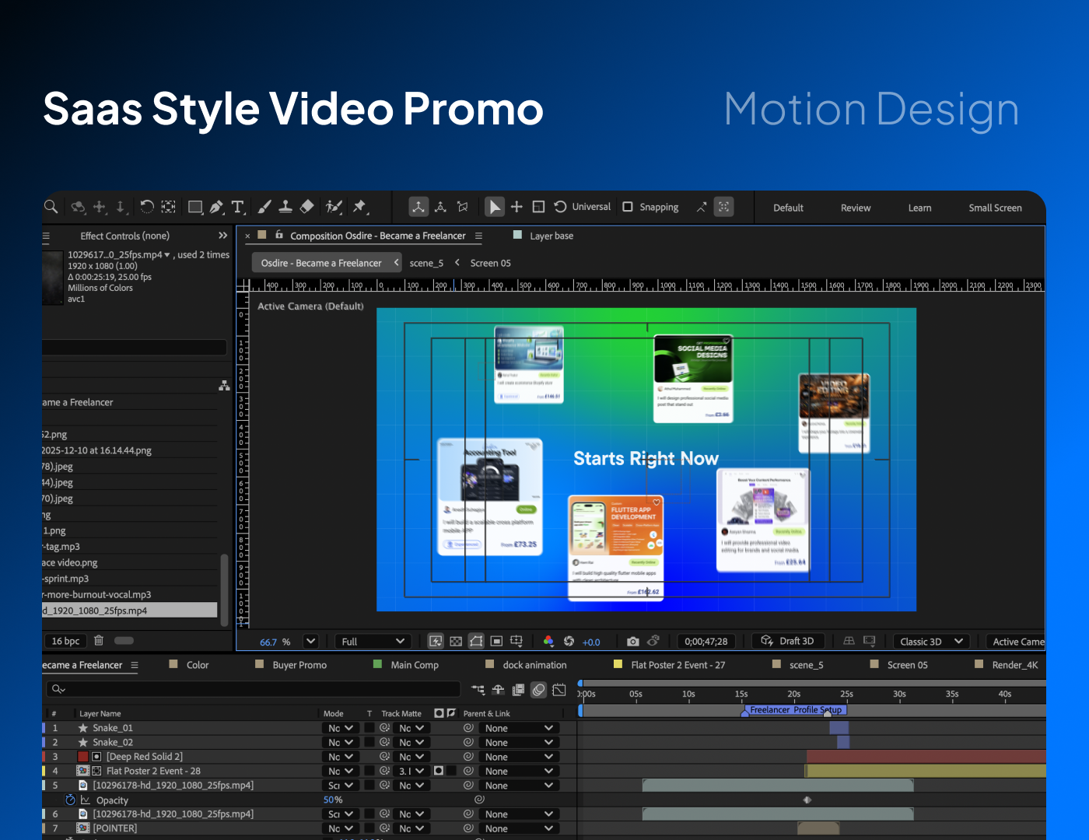Select the Puppet Pin tool
The width and height of the screenshot is (1089, 840).
point(359,207)
